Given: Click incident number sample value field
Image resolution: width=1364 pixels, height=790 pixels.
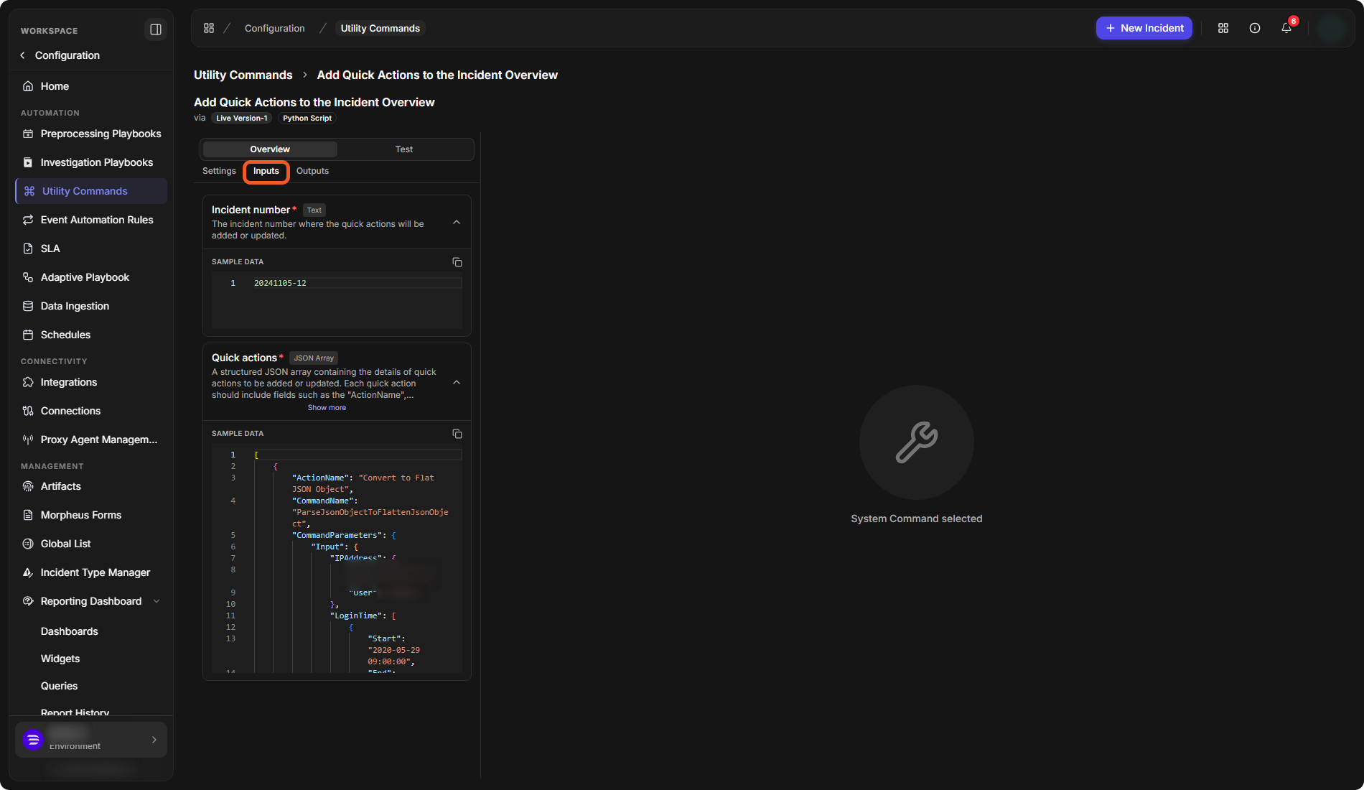Looking at the screenshot, I should pos(356,283).
